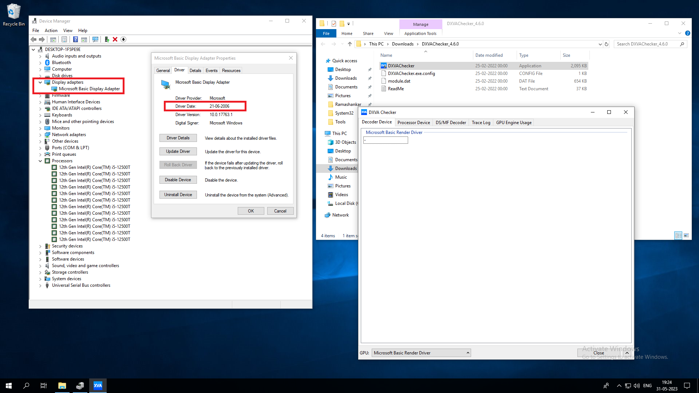Viewport: 699px width, 393px height.
Task: Click the volume icon in system tray
Action: [637, 386]
